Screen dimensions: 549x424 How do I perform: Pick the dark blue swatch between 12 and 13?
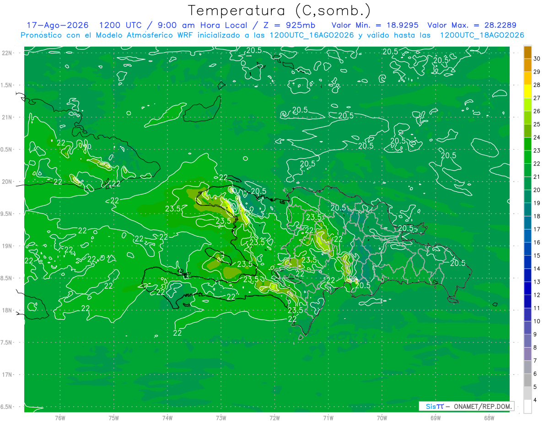pyautogui.click(x=527, y=288)
